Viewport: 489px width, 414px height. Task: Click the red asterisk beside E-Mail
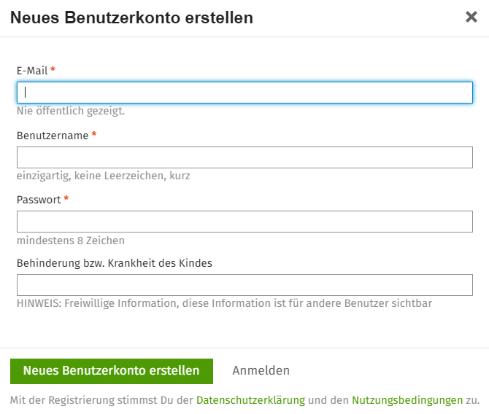click(53, 69)
